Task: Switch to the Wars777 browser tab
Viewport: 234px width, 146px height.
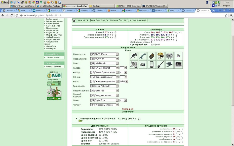Action: pos(173,11)
